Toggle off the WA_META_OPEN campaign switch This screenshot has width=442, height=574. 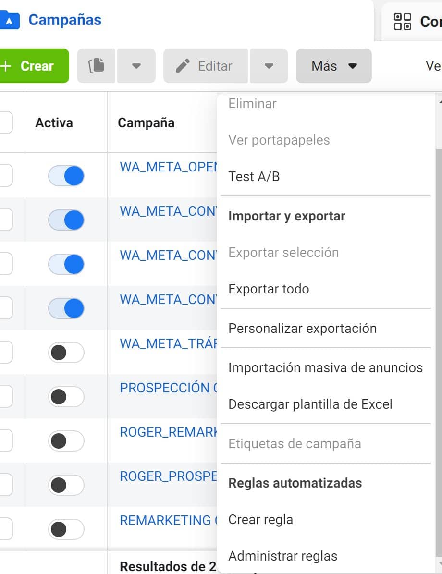coord(66,176)
